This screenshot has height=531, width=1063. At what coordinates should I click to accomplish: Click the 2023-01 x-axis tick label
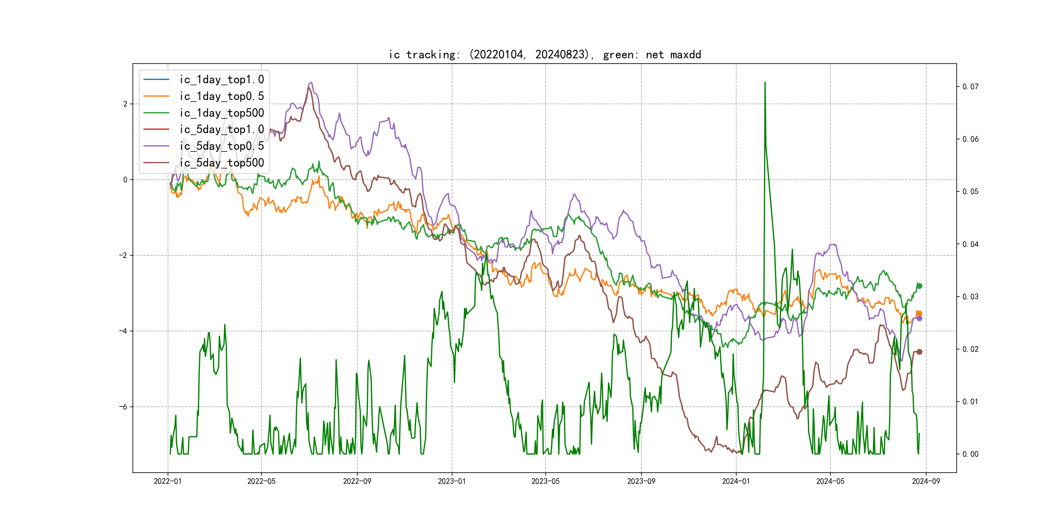point(451,481)
